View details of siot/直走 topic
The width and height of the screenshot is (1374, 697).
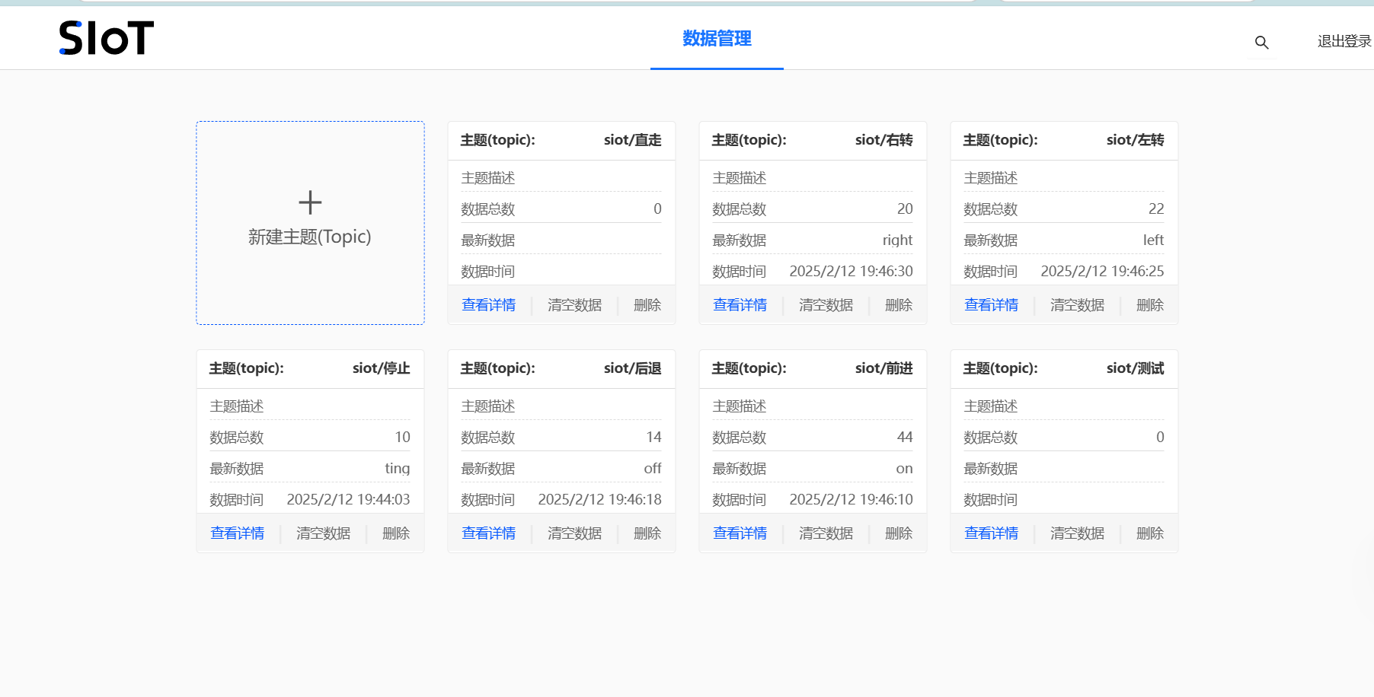pyautogui.click(x=489, y=305)
